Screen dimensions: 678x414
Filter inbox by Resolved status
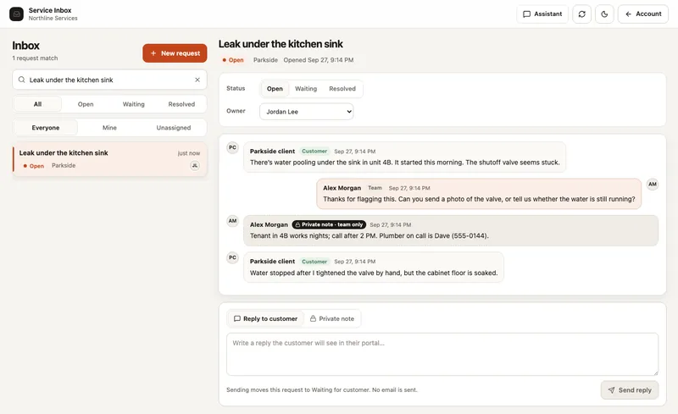181,104
